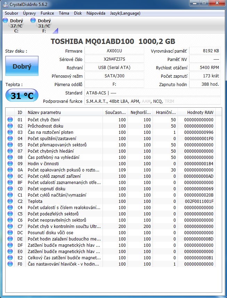Image resolution: width=227 pixels, height=298 pixels.
Task: Click RAW value 0000000001F0
Action: 199,138
